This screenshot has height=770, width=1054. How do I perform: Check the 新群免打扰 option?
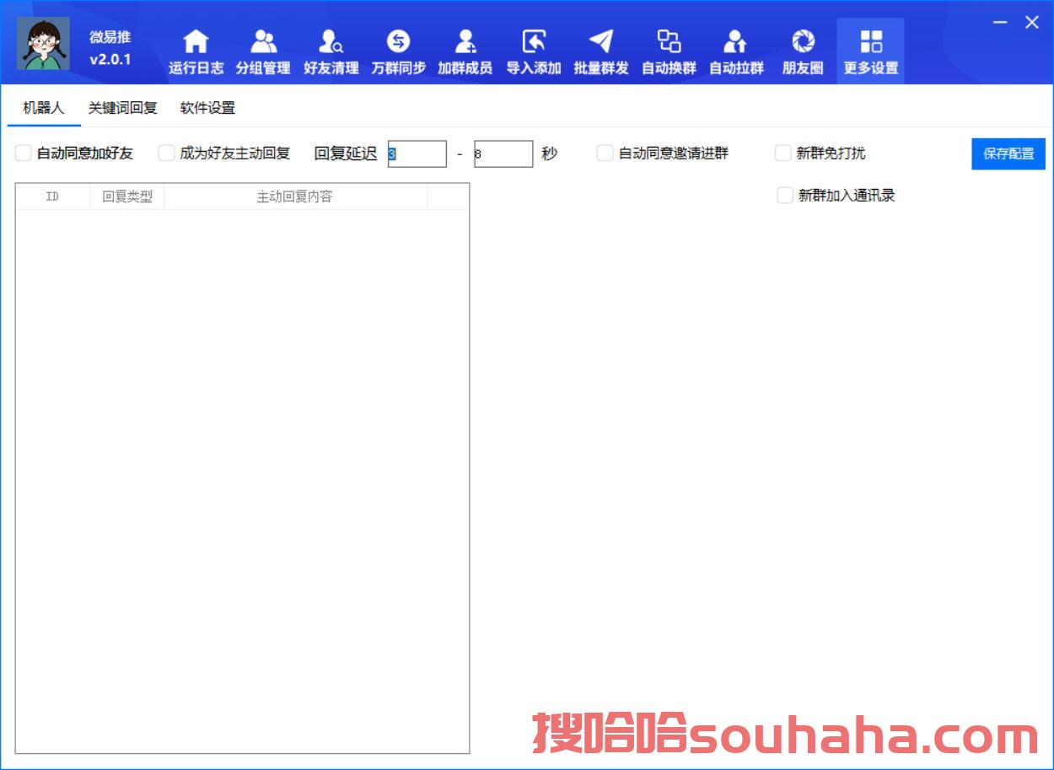[x=783, y=153]
